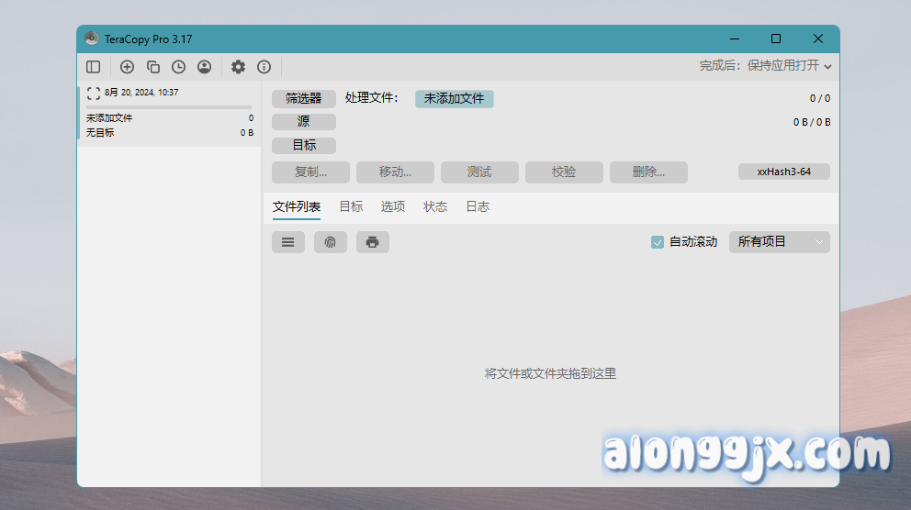The height and width of the screenshot is (510, 911).
Task: Click the printer icon
Action: [373, 242]
